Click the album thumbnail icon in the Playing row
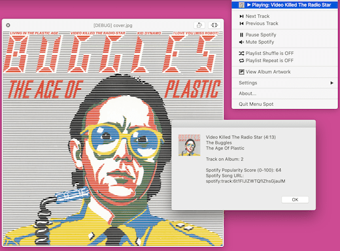The image size is (340, 251). pyautogui.click(x=241, y=5)
